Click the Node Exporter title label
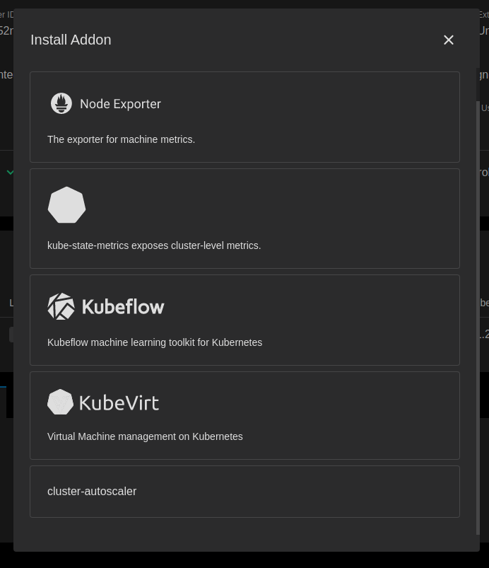The height and width of the screenshot is (568, 489). coord(120,103)
